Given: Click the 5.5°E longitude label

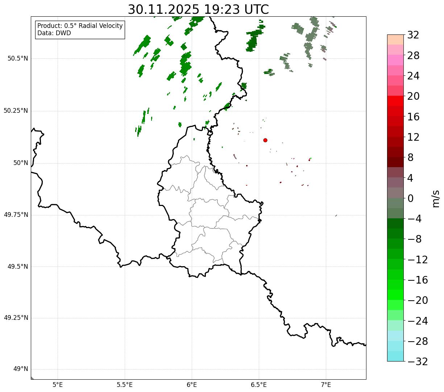Looking at the screenshot, I should pyautogui.click(x=125, y=385).
